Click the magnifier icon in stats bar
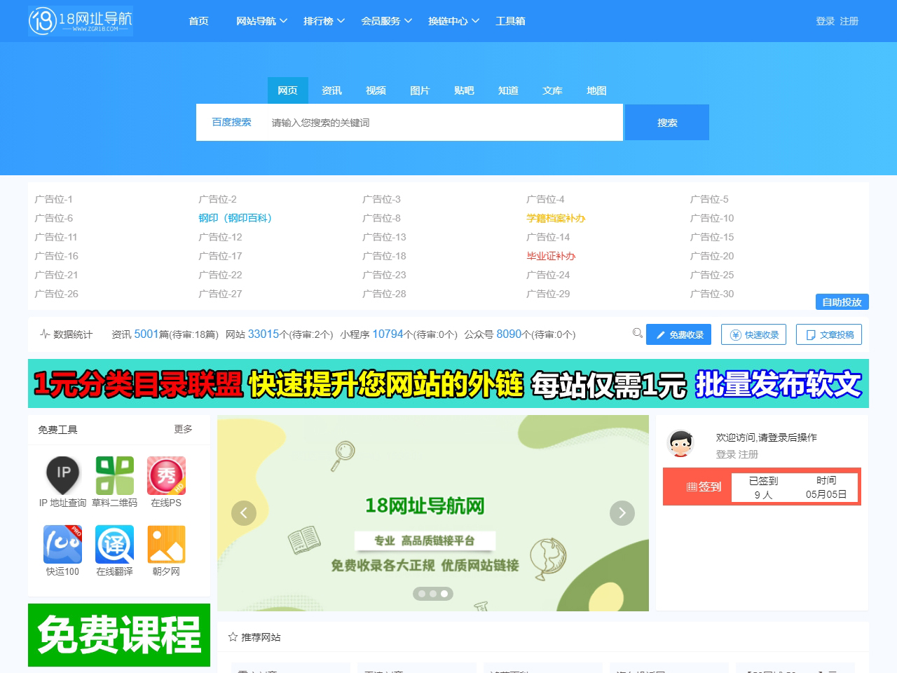897x673 pixels. pyautogui.click(x=637, y=333)
